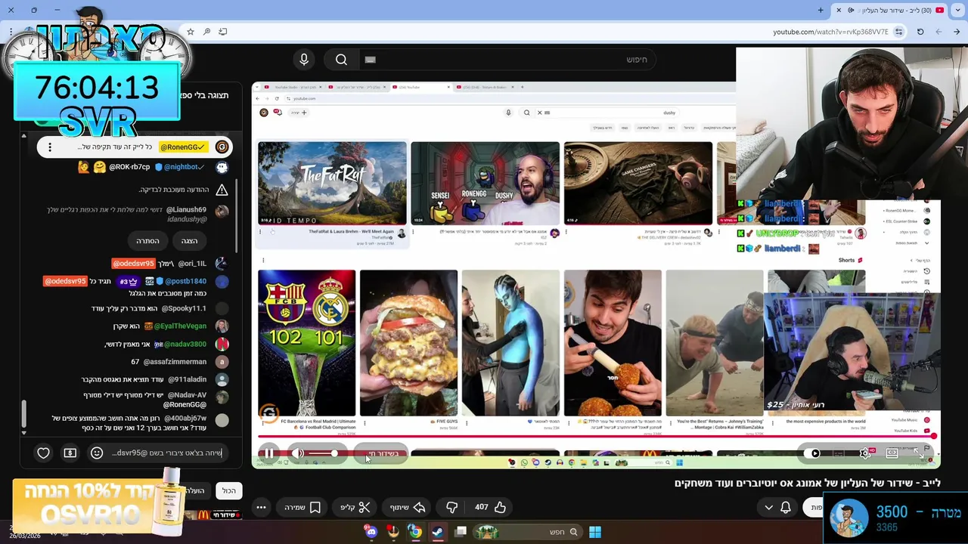The image size is (968, 544).
Task: Open the site settings icon in address bar
Action: coord(898,32)
